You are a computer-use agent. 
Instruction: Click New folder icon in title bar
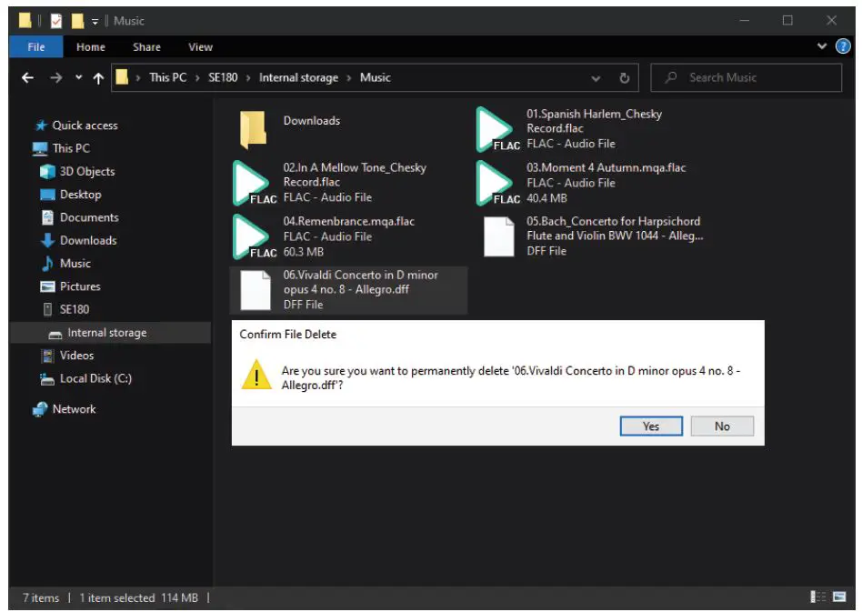pyautogui.click(x=77, y=21)
